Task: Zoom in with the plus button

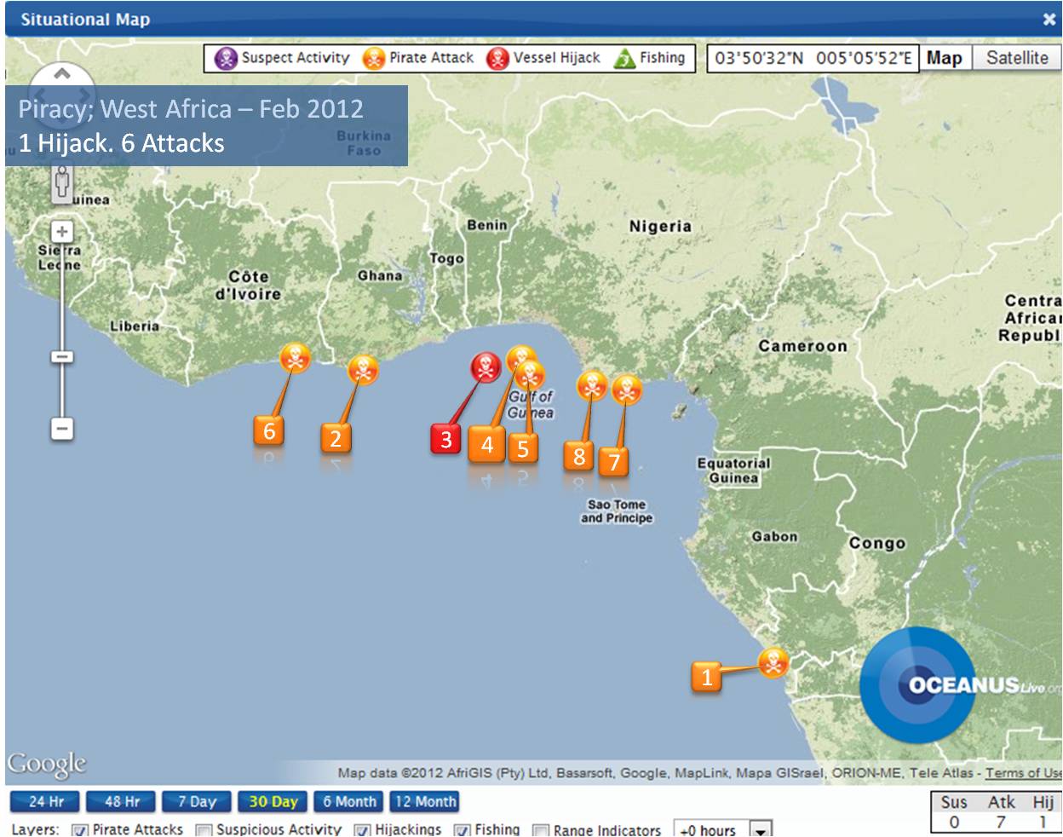Action: point(62,232)
